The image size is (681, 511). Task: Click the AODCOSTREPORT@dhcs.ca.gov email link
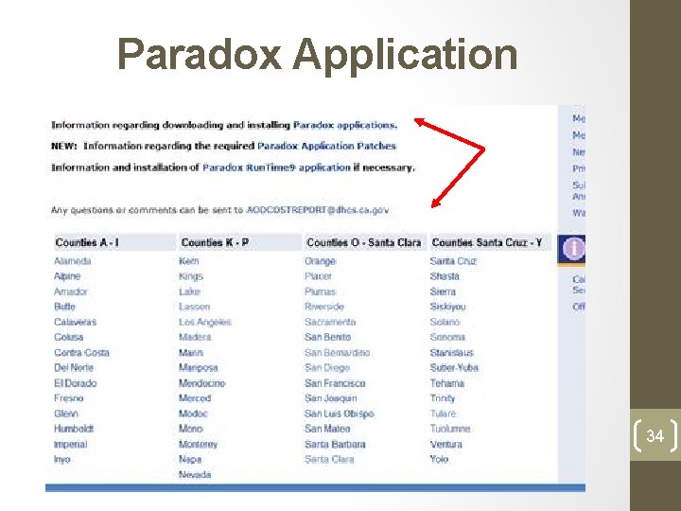click(x=318, y=210)
